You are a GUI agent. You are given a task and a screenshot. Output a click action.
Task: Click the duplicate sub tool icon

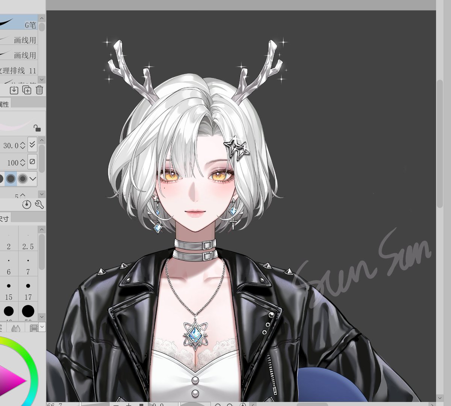26,90
